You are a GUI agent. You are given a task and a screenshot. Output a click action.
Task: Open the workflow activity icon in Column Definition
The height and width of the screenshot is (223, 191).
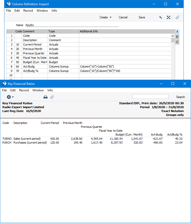[161, 17]
